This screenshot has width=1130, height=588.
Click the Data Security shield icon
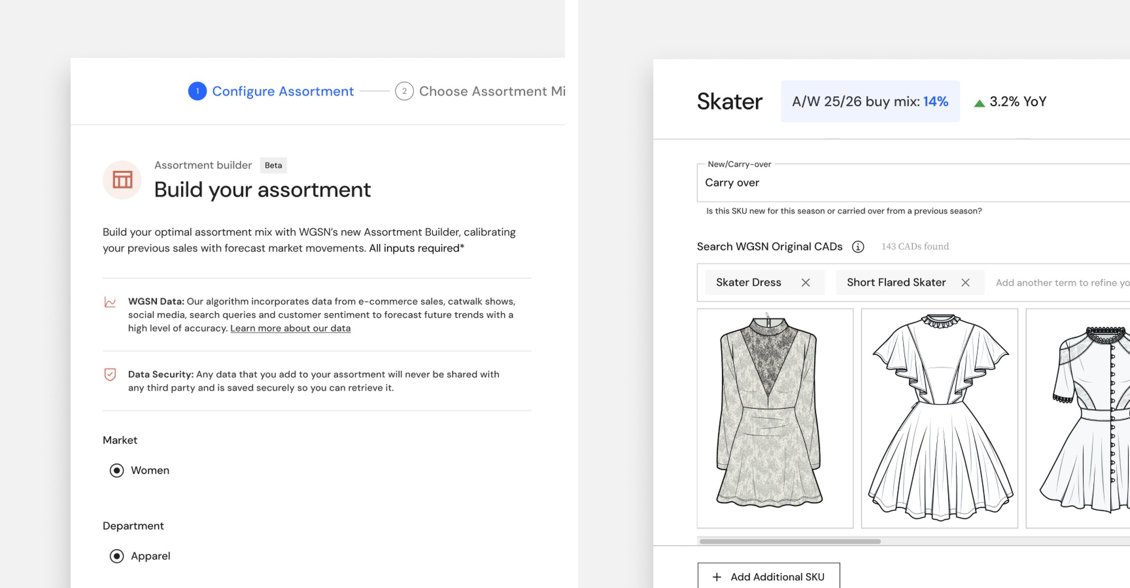tap(110, 374)
